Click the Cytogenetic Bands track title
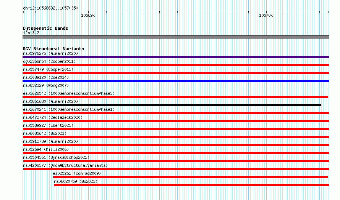The height and width of the screenshot is (200, 340). pos(45,28)
